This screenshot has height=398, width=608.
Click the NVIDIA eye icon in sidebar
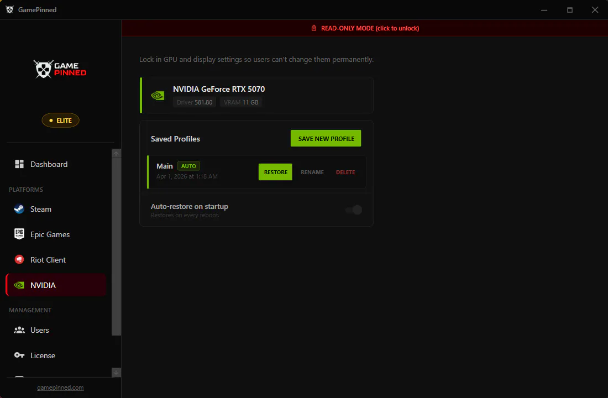[x=19, y=285]
